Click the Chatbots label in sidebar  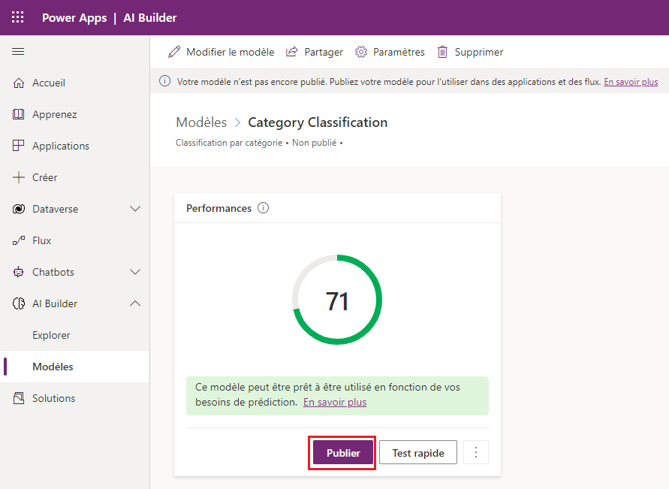pyautogui.click(x=53, y=272)
